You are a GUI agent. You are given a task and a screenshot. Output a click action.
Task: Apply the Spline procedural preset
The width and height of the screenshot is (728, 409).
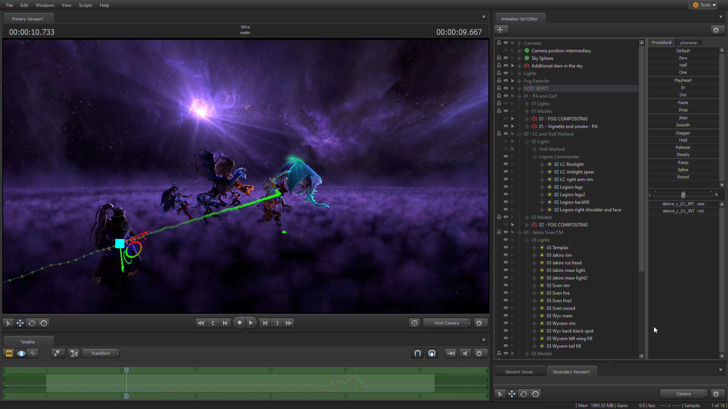[x=683, y=170]
